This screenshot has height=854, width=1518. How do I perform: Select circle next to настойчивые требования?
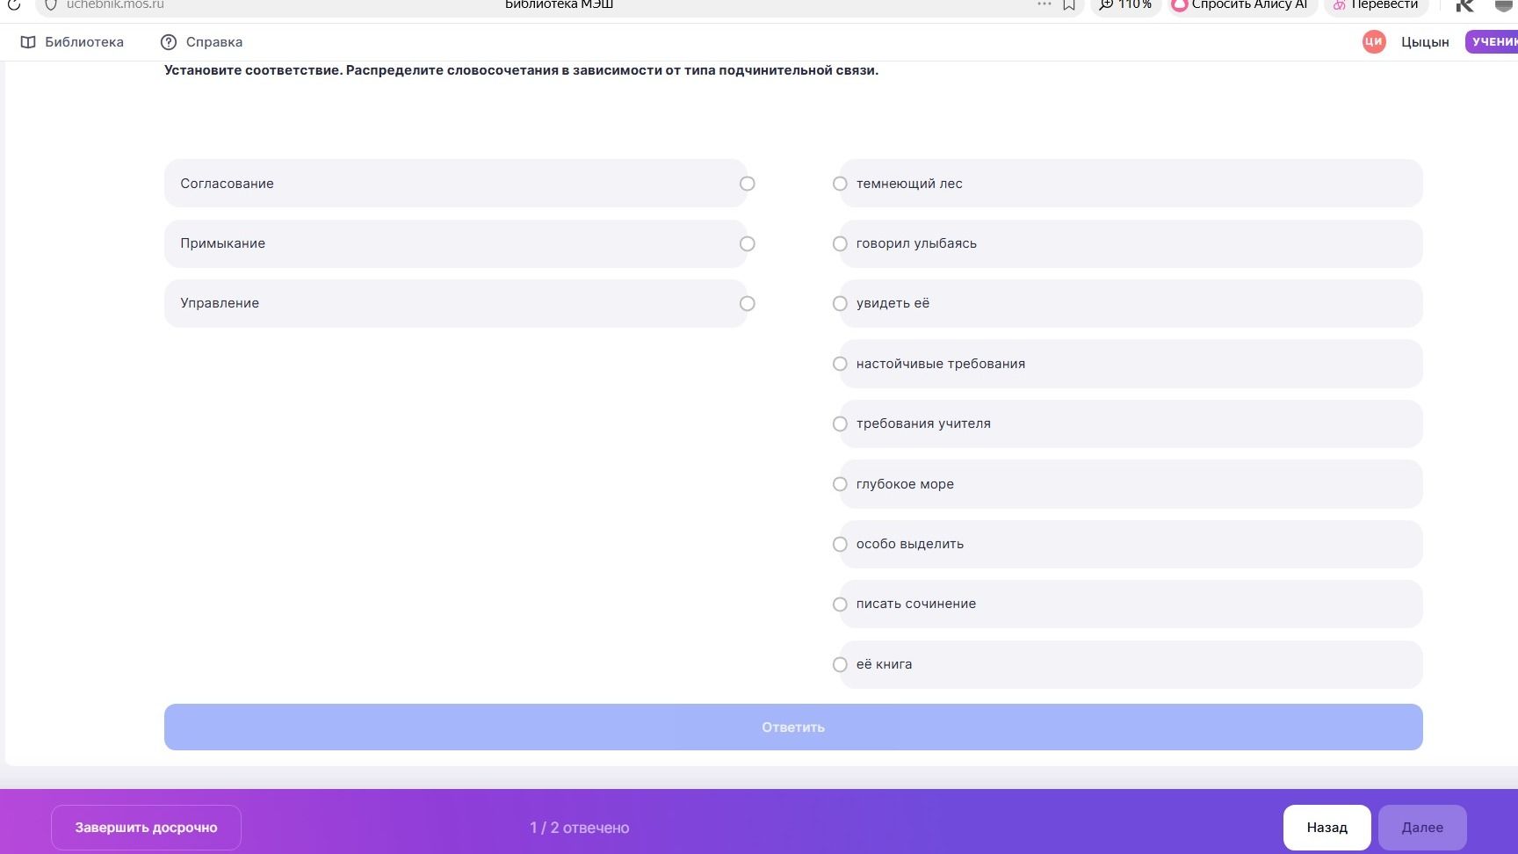click(840, 364)
